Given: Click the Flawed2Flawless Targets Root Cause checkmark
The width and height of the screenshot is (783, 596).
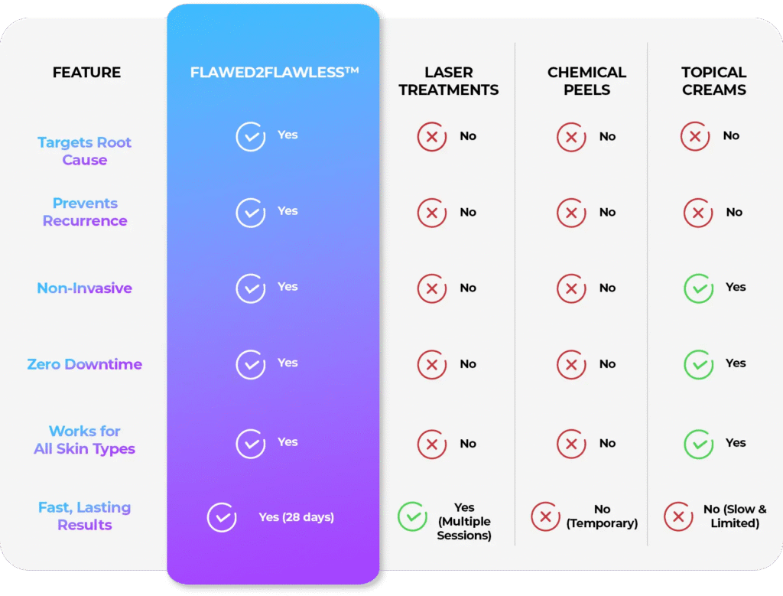Looking at the screenshot, I should click(251, 136).
